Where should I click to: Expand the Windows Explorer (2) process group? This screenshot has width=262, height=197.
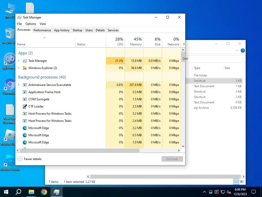point(19,68)
